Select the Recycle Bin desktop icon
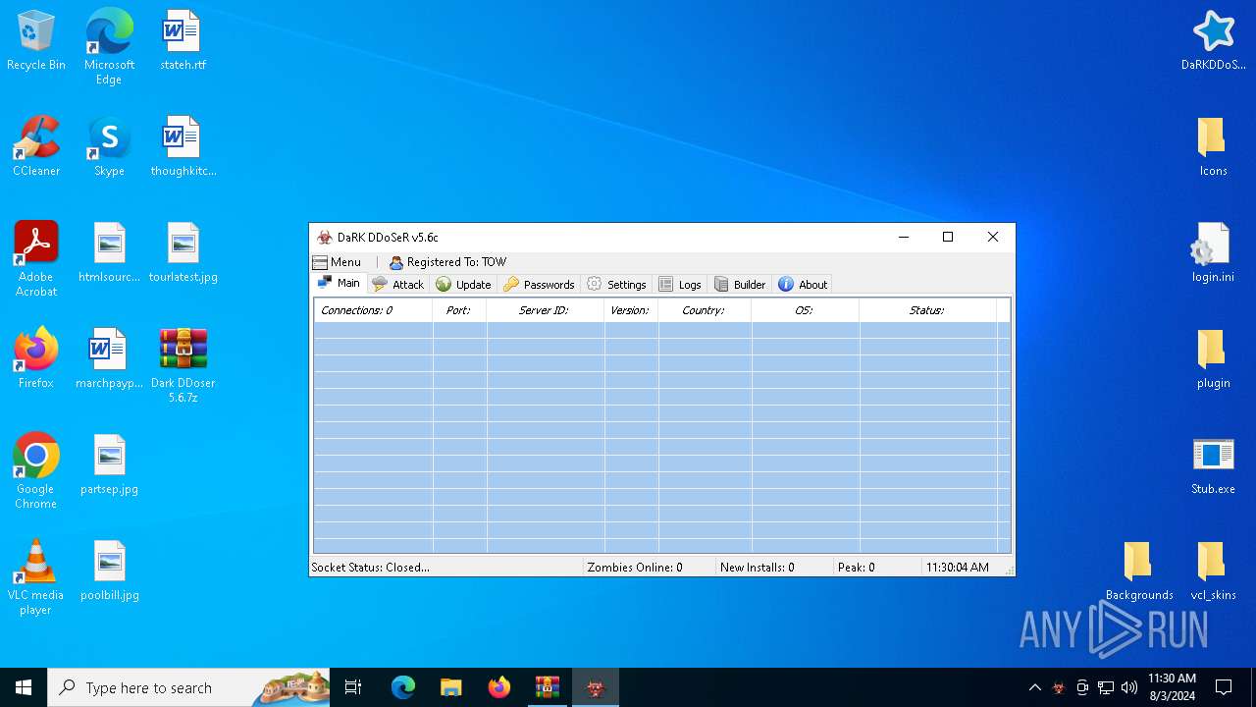Screen dimensions: 1256x707 (x=36, y=41)
